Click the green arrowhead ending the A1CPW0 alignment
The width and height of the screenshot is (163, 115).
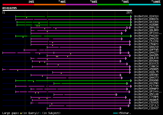pos(127,83)
